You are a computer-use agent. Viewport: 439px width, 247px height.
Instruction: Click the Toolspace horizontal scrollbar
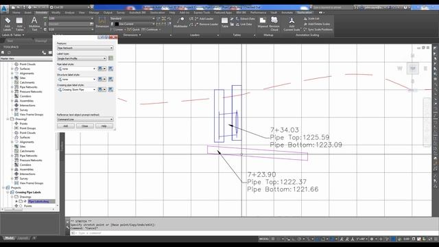pyautogui.click(x=28, y=209)
